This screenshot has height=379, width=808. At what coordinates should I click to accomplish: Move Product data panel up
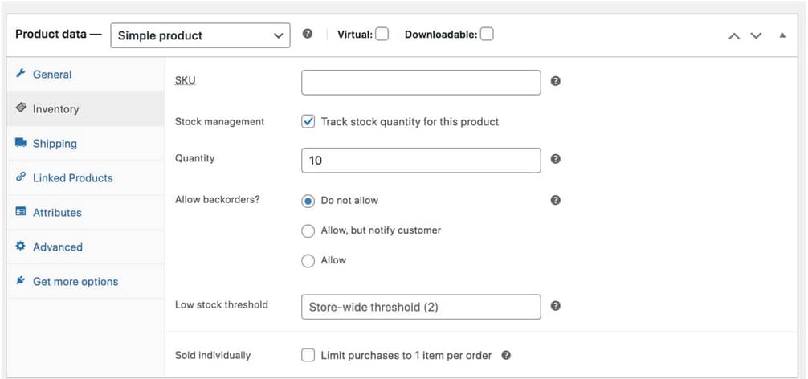coord(734,35)
